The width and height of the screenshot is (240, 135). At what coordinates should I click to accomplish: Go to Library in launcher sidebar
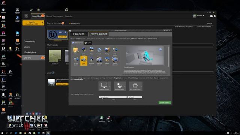(33, 58)
